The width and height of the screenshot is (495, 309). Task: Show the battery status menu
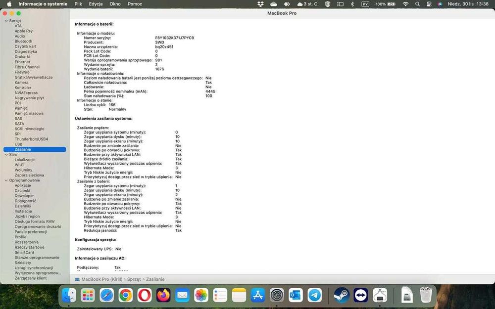(386, 4)
